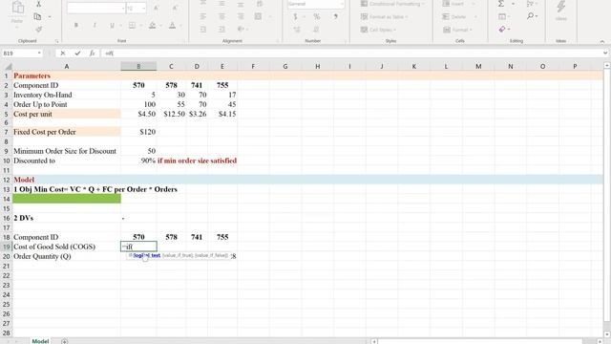Open the font size dropdown
The height and width of the screenshot is (344, 611).
click(144, 9)
